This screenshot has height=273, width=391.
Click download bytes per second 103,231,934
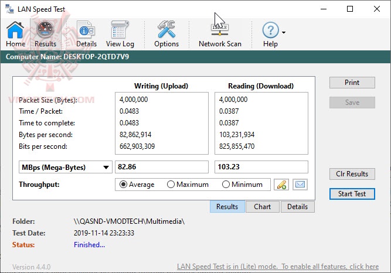tap(237, 135)
